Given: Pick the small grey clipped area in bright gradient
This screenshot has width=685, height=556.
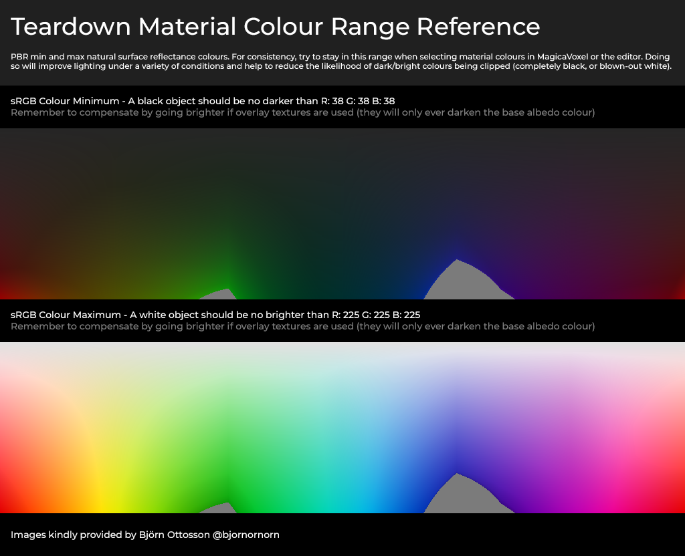Looking at the screenshot, I should pos(221,509).
